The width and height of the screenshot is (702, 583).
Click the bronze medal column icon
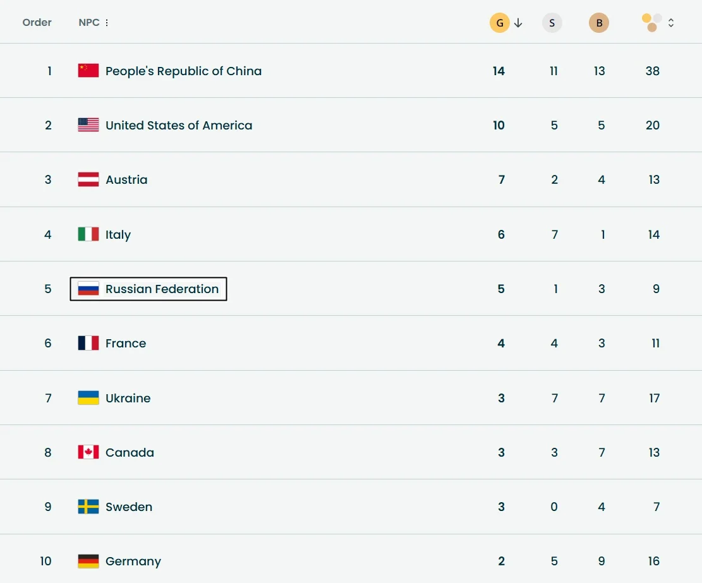(x=599, y=23)
